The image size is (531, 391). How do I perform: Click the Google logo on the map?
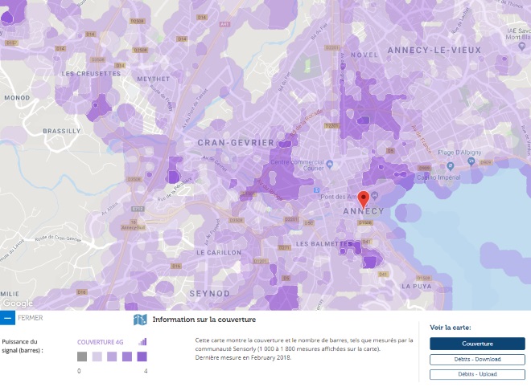point(18,303)
